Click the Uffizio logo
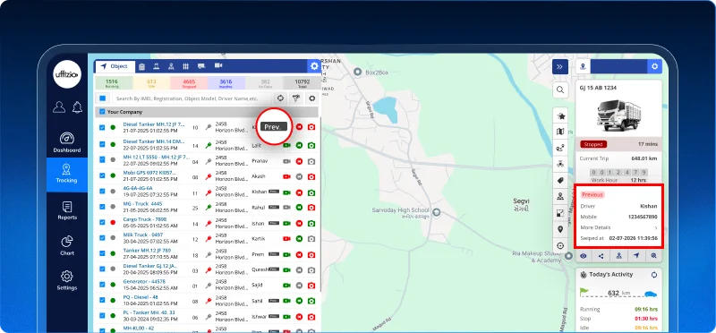Image resolution: width=716 pixels, height=333 pixels. pos(67,74)
